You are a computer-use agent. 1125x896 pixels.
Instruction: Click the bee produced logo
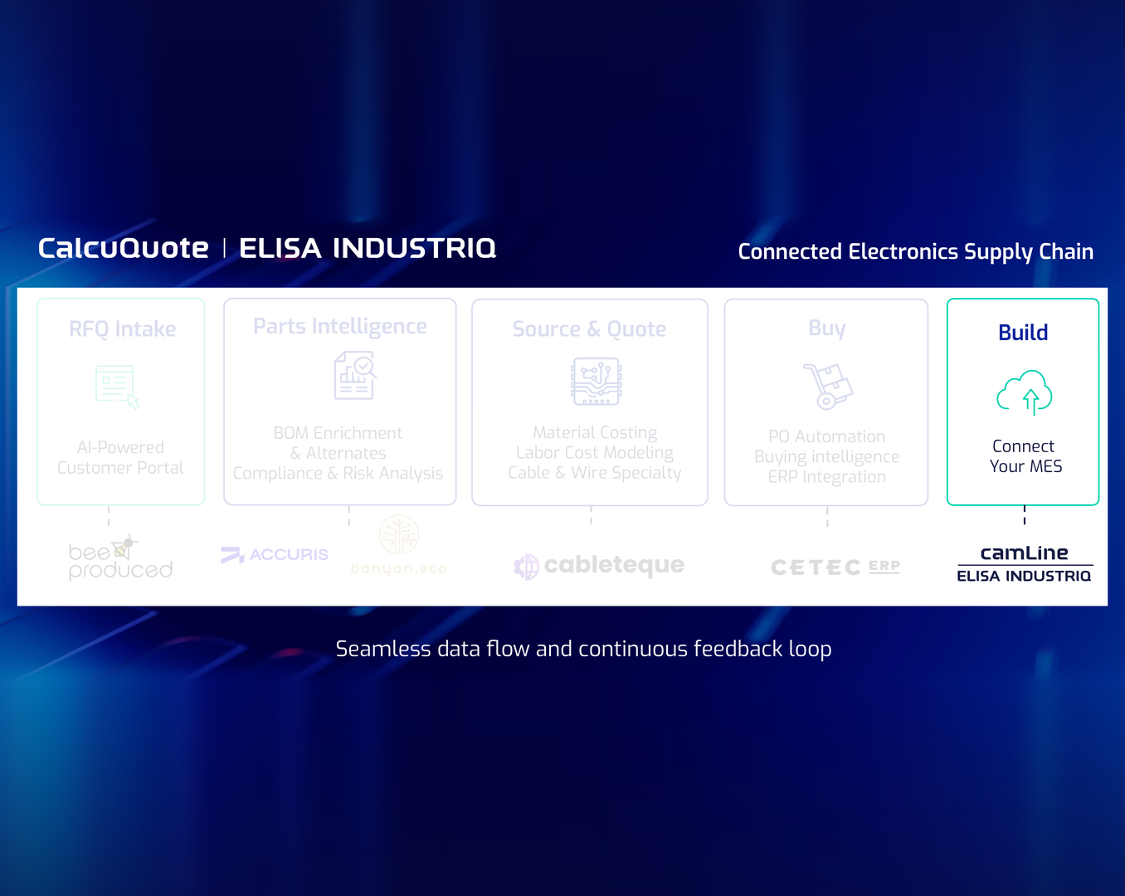(x=120, y=558)
